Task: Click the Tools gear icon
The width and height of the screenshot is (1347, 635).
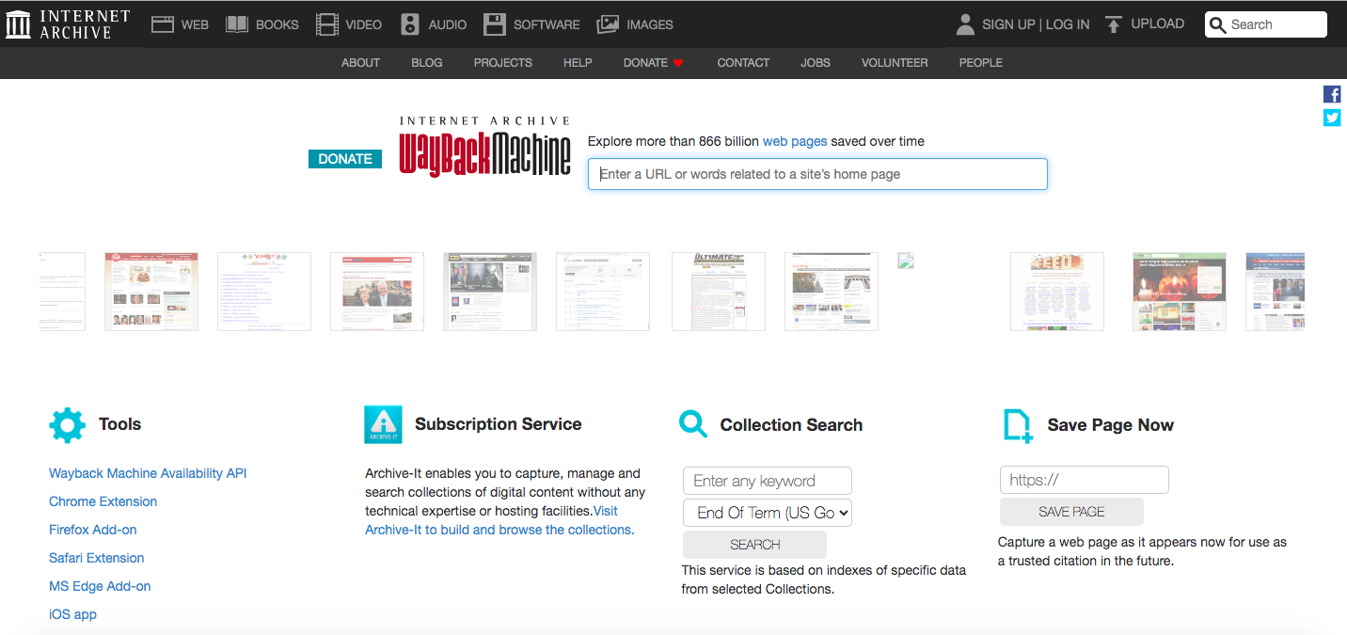Action: [x=67, y=425]
